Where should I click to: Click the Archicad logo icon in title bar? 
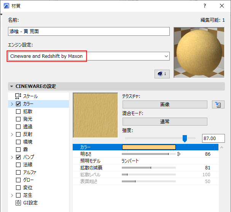(x=6, y=6)
